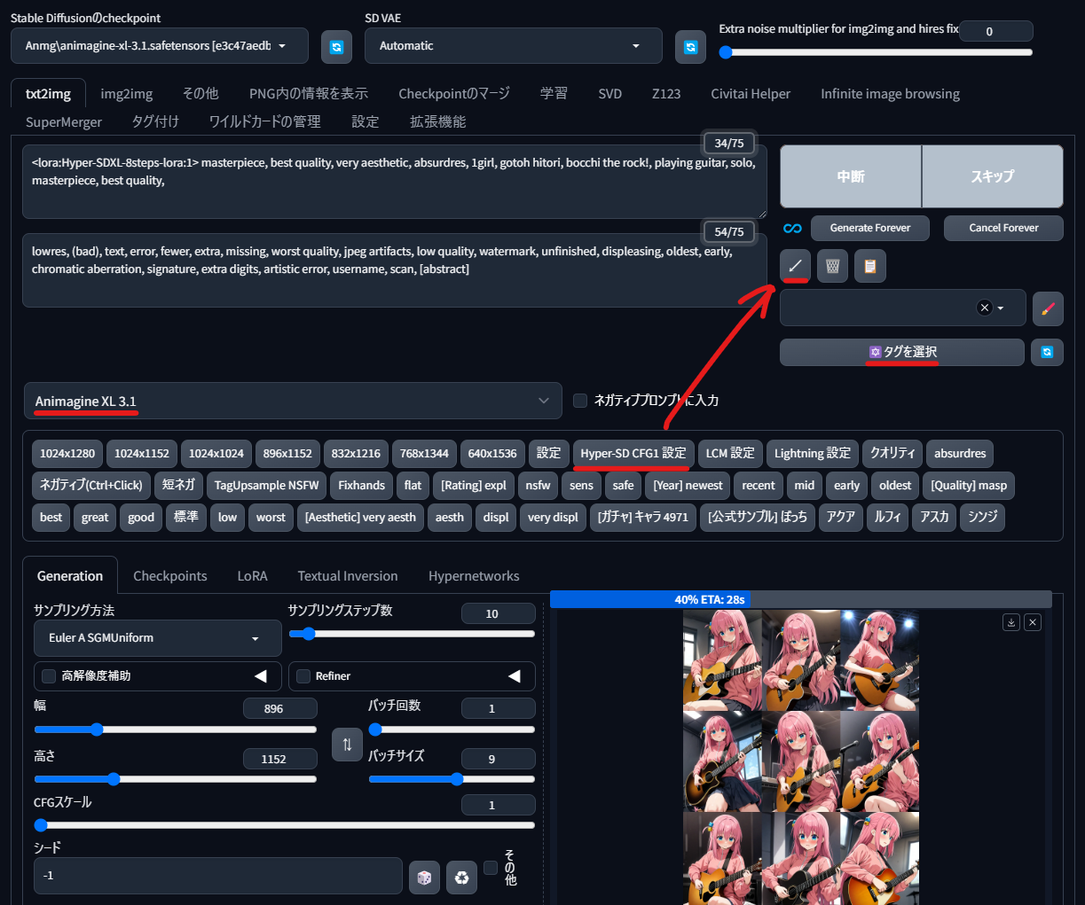Click the [Aesthetic] very aesth tag button

pyautogui.click(x=360, y=518)
